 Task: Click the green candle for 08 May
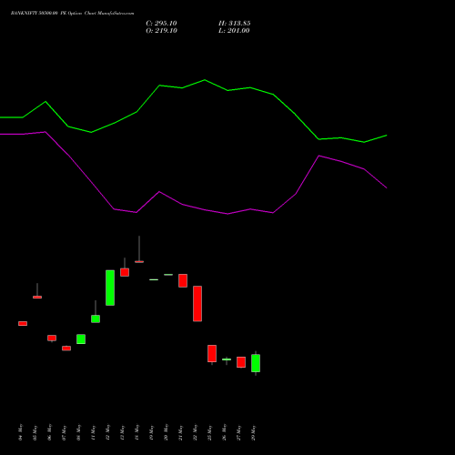[81, 339]
